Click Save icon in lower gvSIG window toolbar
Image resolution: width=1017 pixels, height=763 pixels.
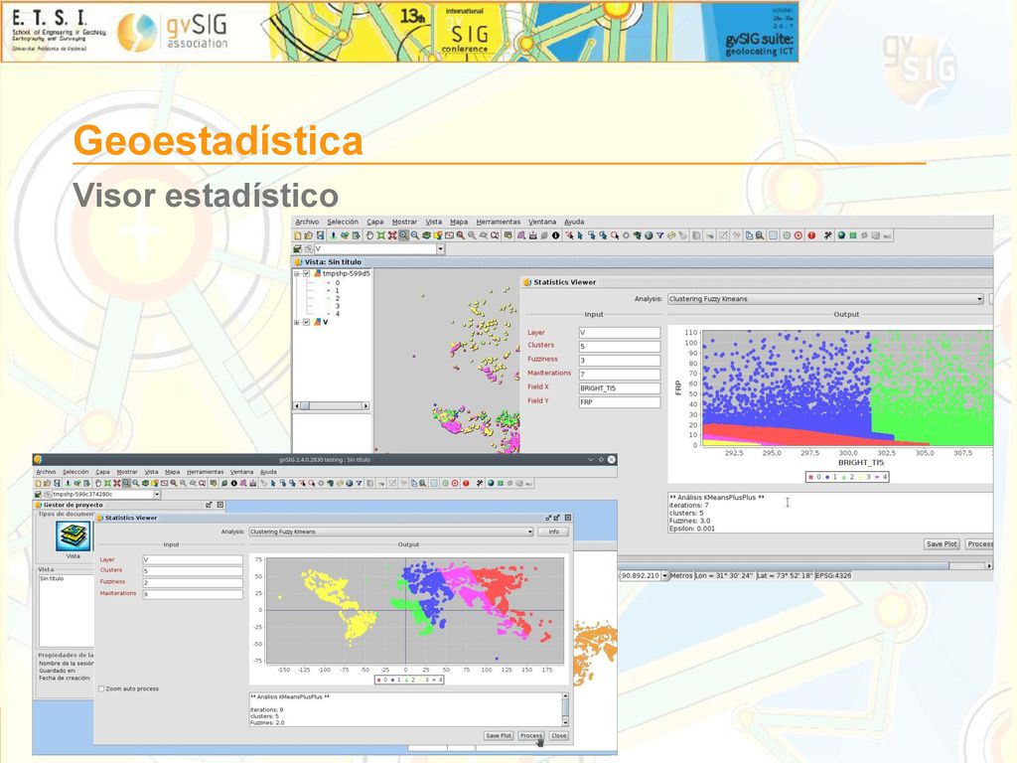(x=57, y=484)
